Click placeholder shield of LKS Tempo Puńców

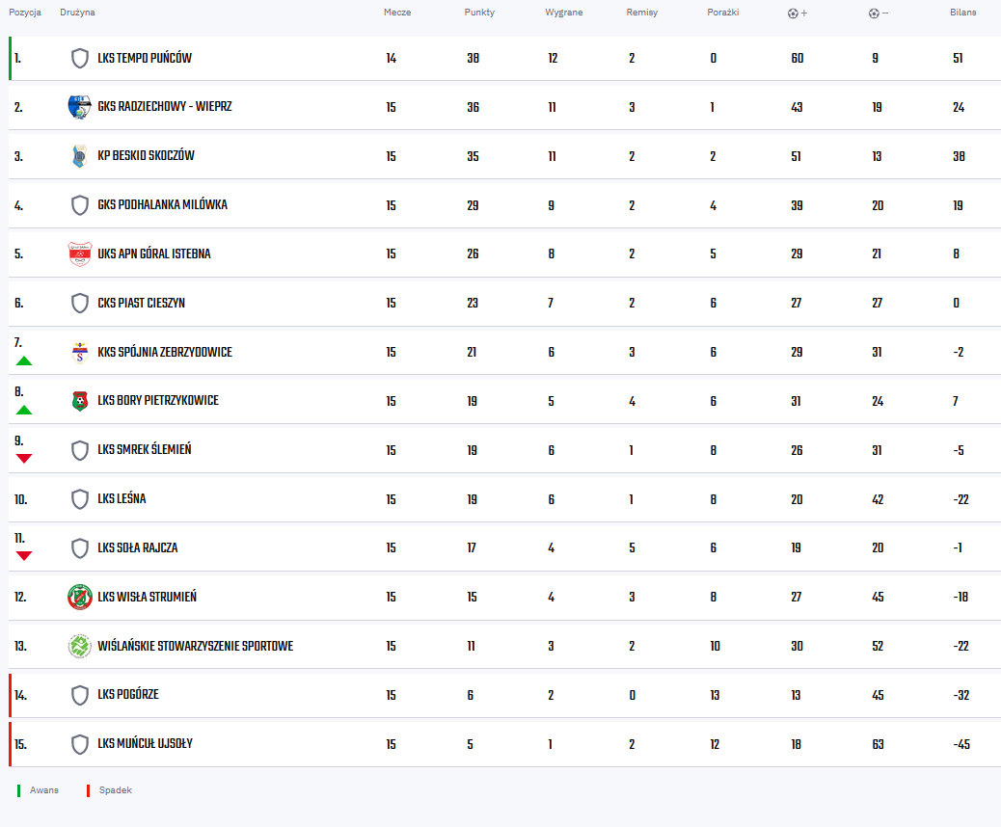80,59
